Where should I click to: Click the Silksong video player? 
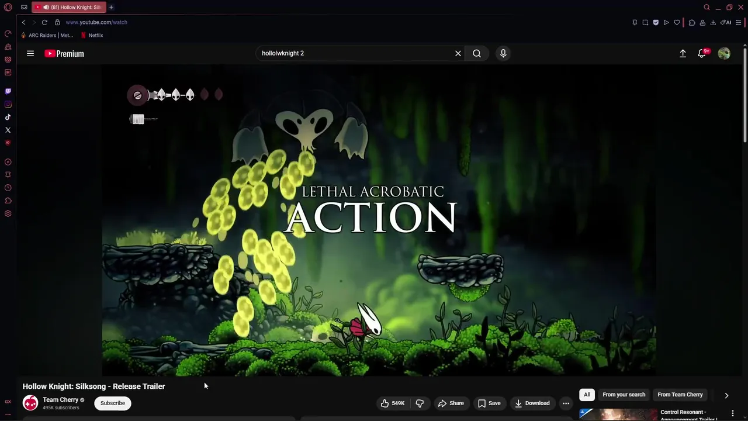tap(379, 220)
